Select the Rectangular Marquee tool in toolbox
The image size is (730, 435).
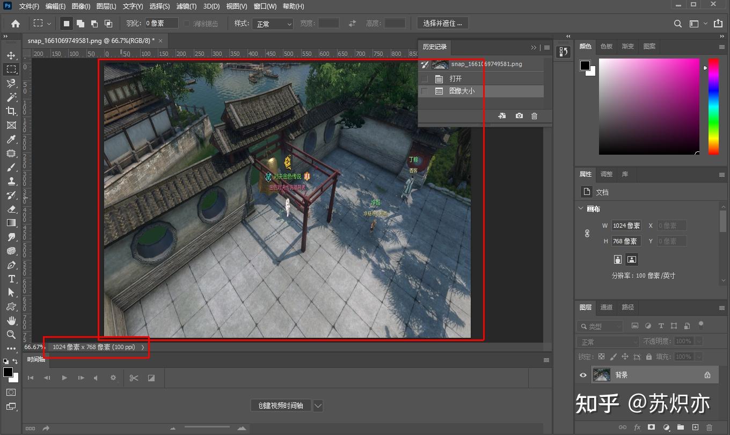click(11, 69)
